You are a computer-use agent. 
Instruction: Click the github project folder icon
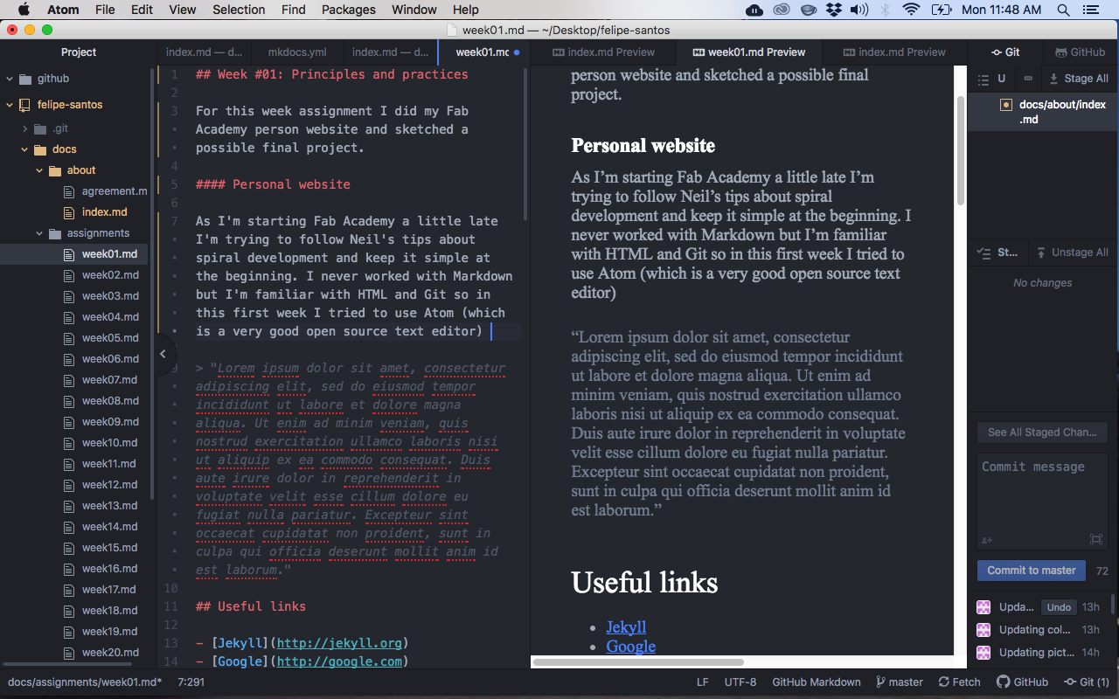[24, 79]
